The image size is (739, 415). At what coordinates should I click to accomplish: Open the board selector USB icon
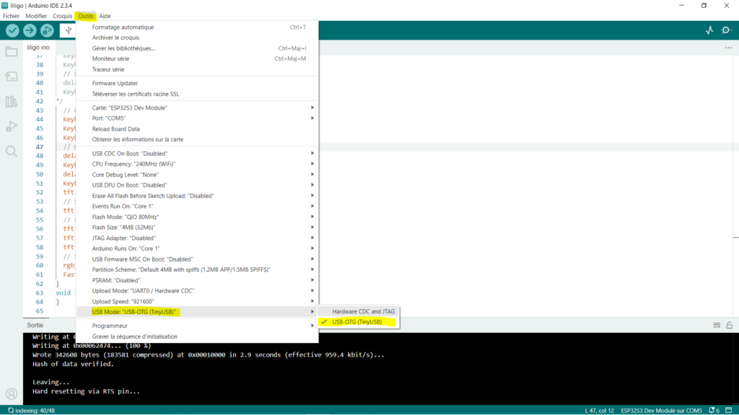[x=69, y=30]
